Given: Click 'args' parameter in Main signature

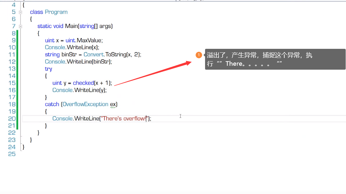Looking at the screenshot, I should pos(105,26).
